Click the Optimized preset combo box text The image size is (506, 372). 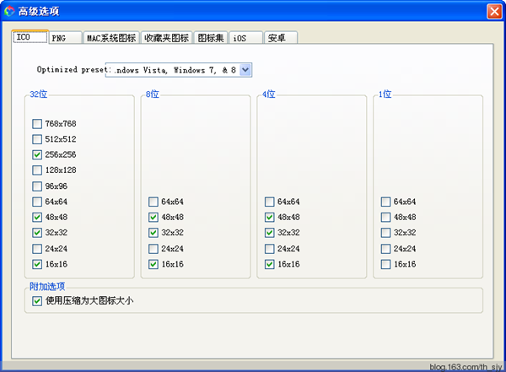pos(172,70)
